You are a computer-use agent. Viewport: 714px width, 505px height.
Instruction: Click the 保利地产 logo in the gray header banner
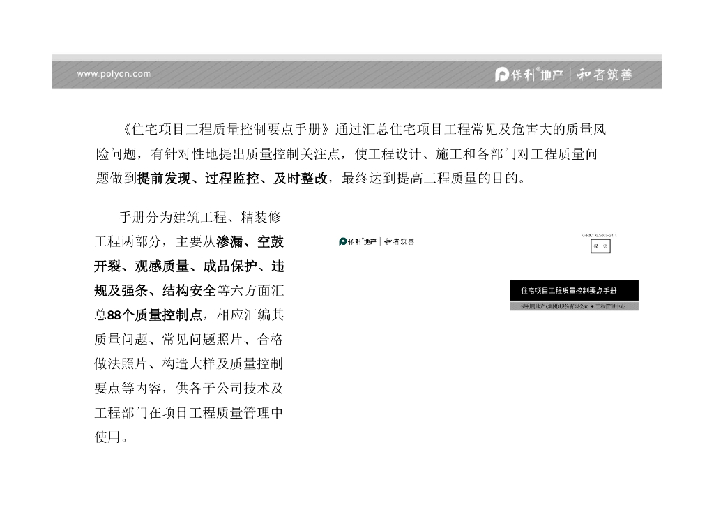click(529, 74)
